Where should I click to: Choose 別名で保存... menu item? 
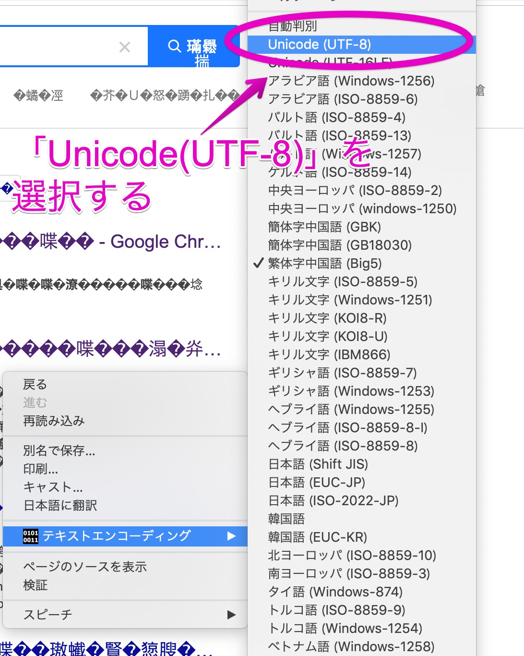point(59,450)
